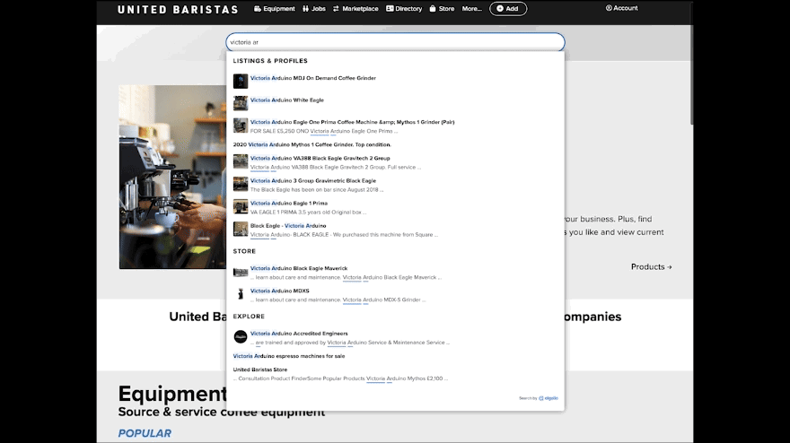Viewport: 790px width, 443px height.
Task: Open Victoria Arduino Eagle 1 Prima result
Action: [289, 204]
